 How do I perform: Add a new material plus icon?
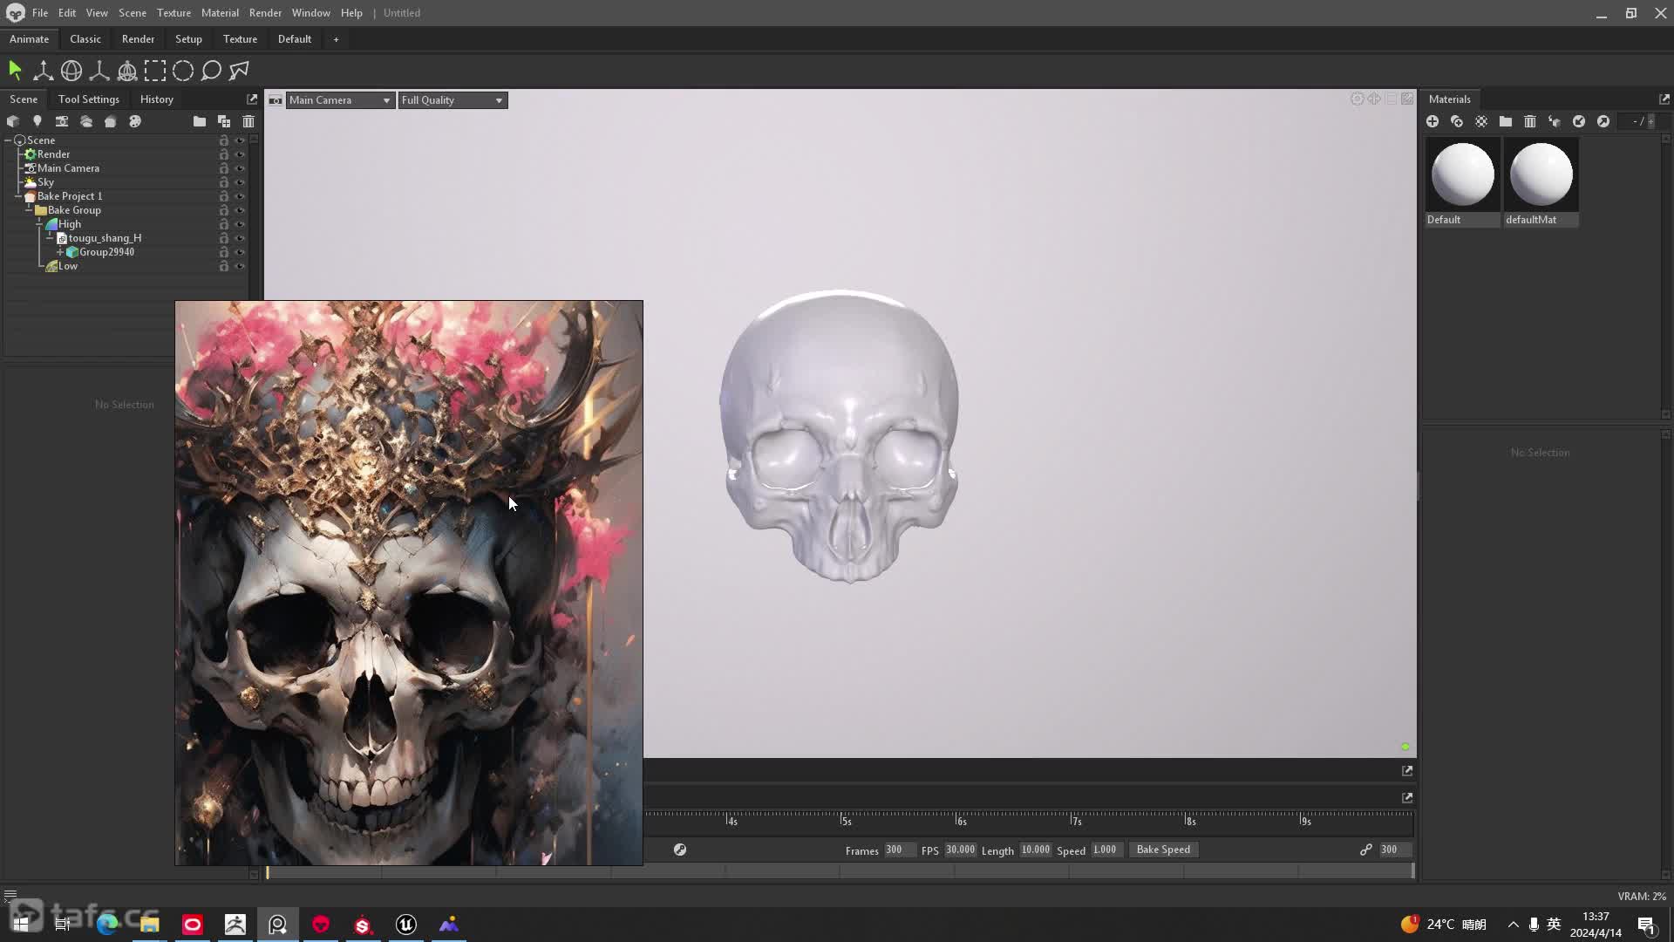[x=1432, y=121]
